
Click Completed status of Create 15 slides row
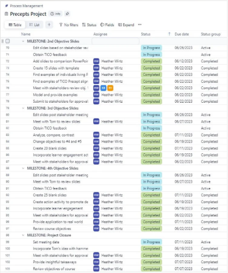[x=152, y=68]
